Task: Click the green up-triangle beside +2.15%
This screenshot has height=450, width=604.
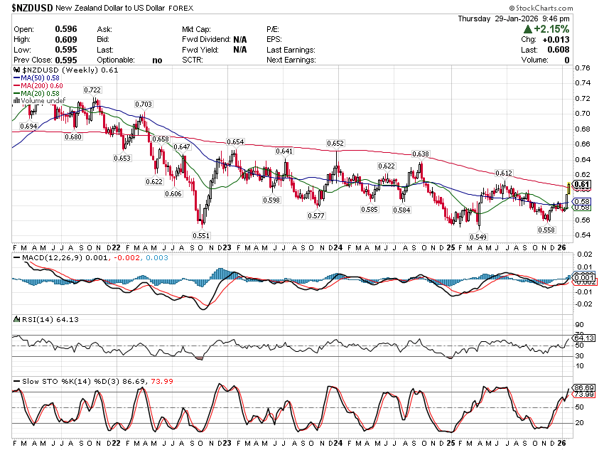Action: tap(527, 29)
